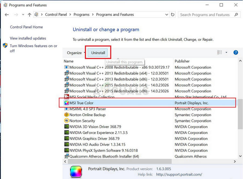
Task: Open the recent locations dropdown arrow
Action: (x=23, y=15)
